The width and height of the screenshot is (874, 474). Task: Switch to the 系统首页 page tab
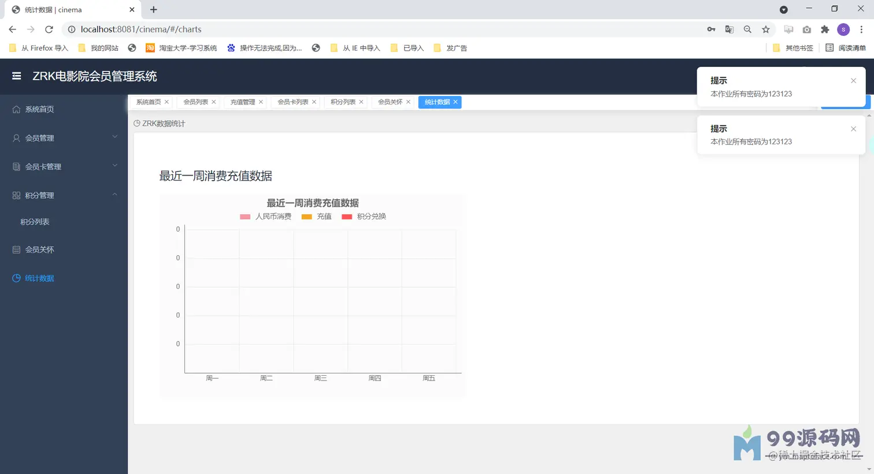(149, 102)
